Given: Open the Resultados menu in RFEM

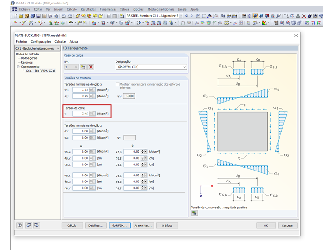Looking at the screenshot, I should pyautogui.click(x=88, y=9).
